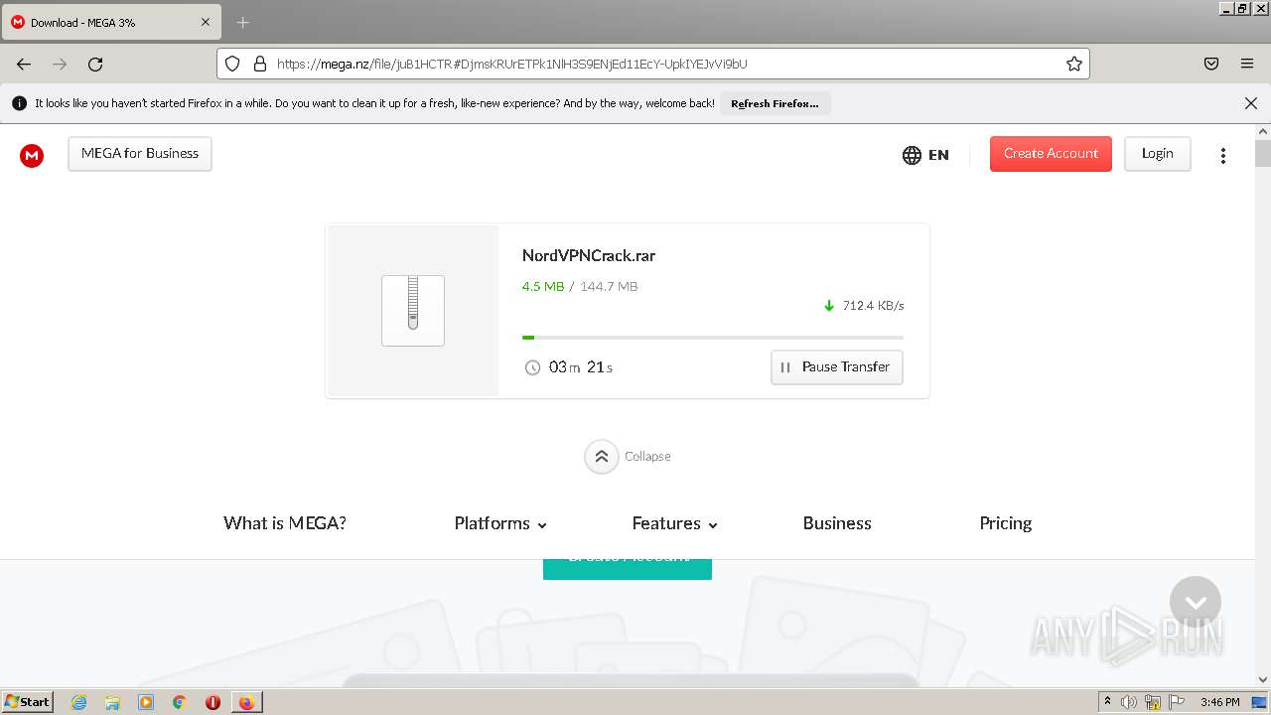The width and height of the screenshot is (1271, 715).
Task: Click the taskbar clock 3:46 PM
Action: tap(1219, 702)
